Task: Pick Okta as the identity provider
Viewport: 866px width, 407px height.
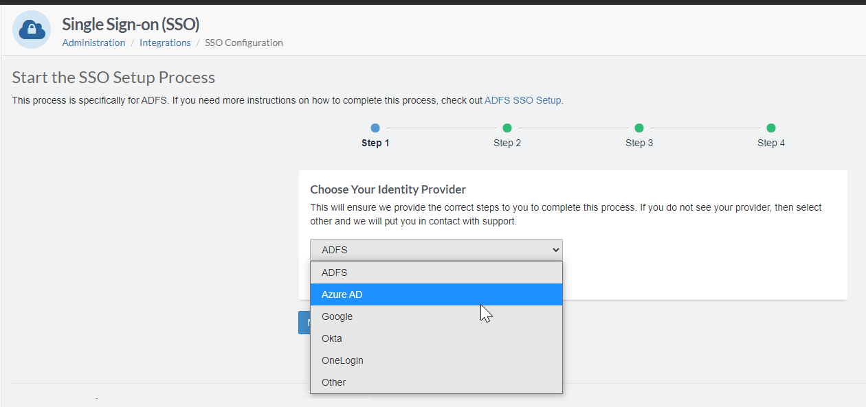Action: click(436, 338)
